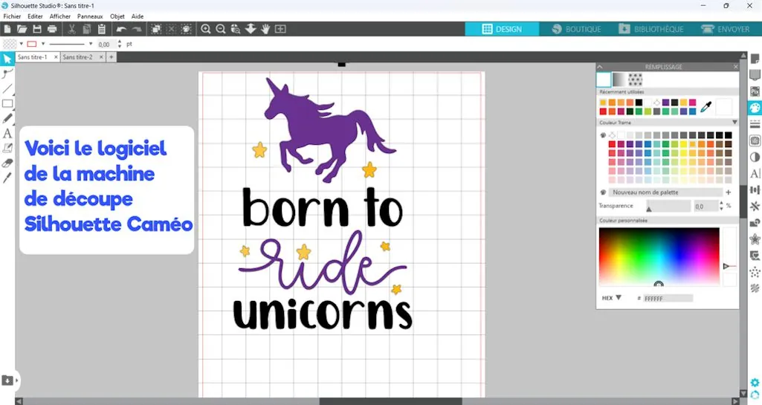Open a file with folder icon
This screenshot has width=762, height=405.
click(x=22, y=29)
